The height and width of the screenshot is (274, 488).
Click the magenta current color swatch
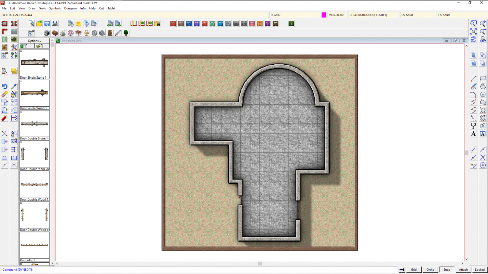point(324,15)
